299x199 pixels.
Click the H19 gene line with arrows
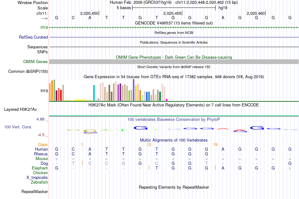[174, 28]
